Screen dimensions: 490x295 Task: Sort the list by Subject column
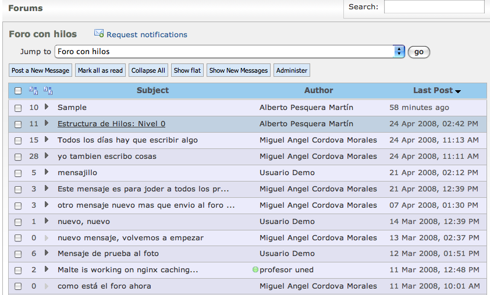152,91
